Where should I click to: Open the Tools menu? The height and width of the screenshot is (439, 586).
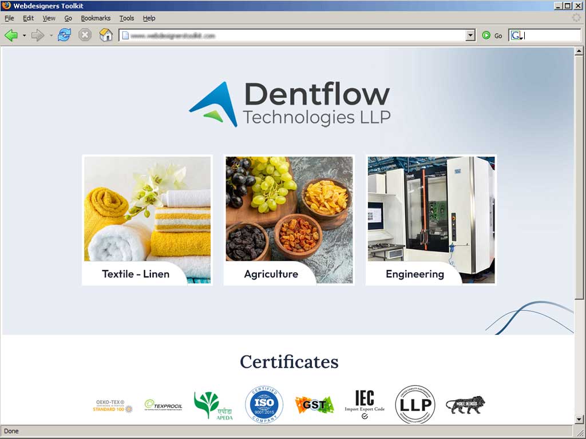click(126, 18)
